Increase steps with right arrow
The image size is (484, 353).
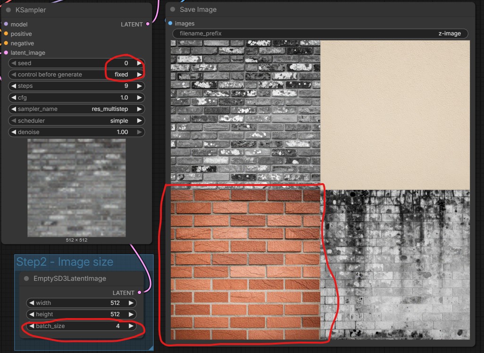139,86
